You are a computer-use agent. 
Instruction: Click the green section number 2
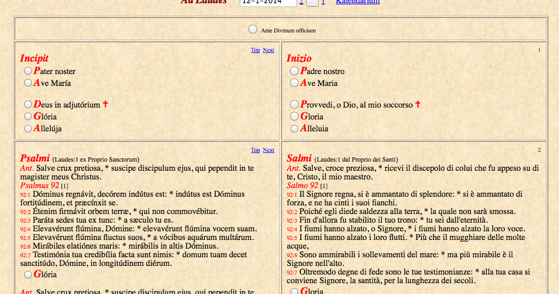tap(540, 150)
